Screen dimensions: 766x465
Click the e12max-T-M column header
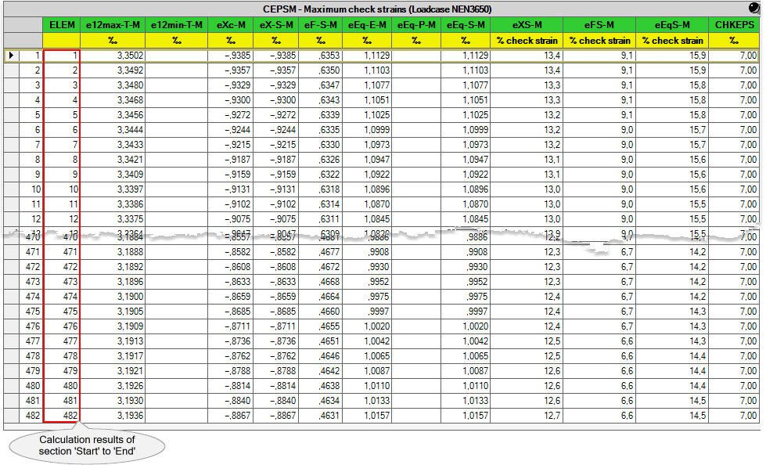pyautogui.click(x=113, y=25)
